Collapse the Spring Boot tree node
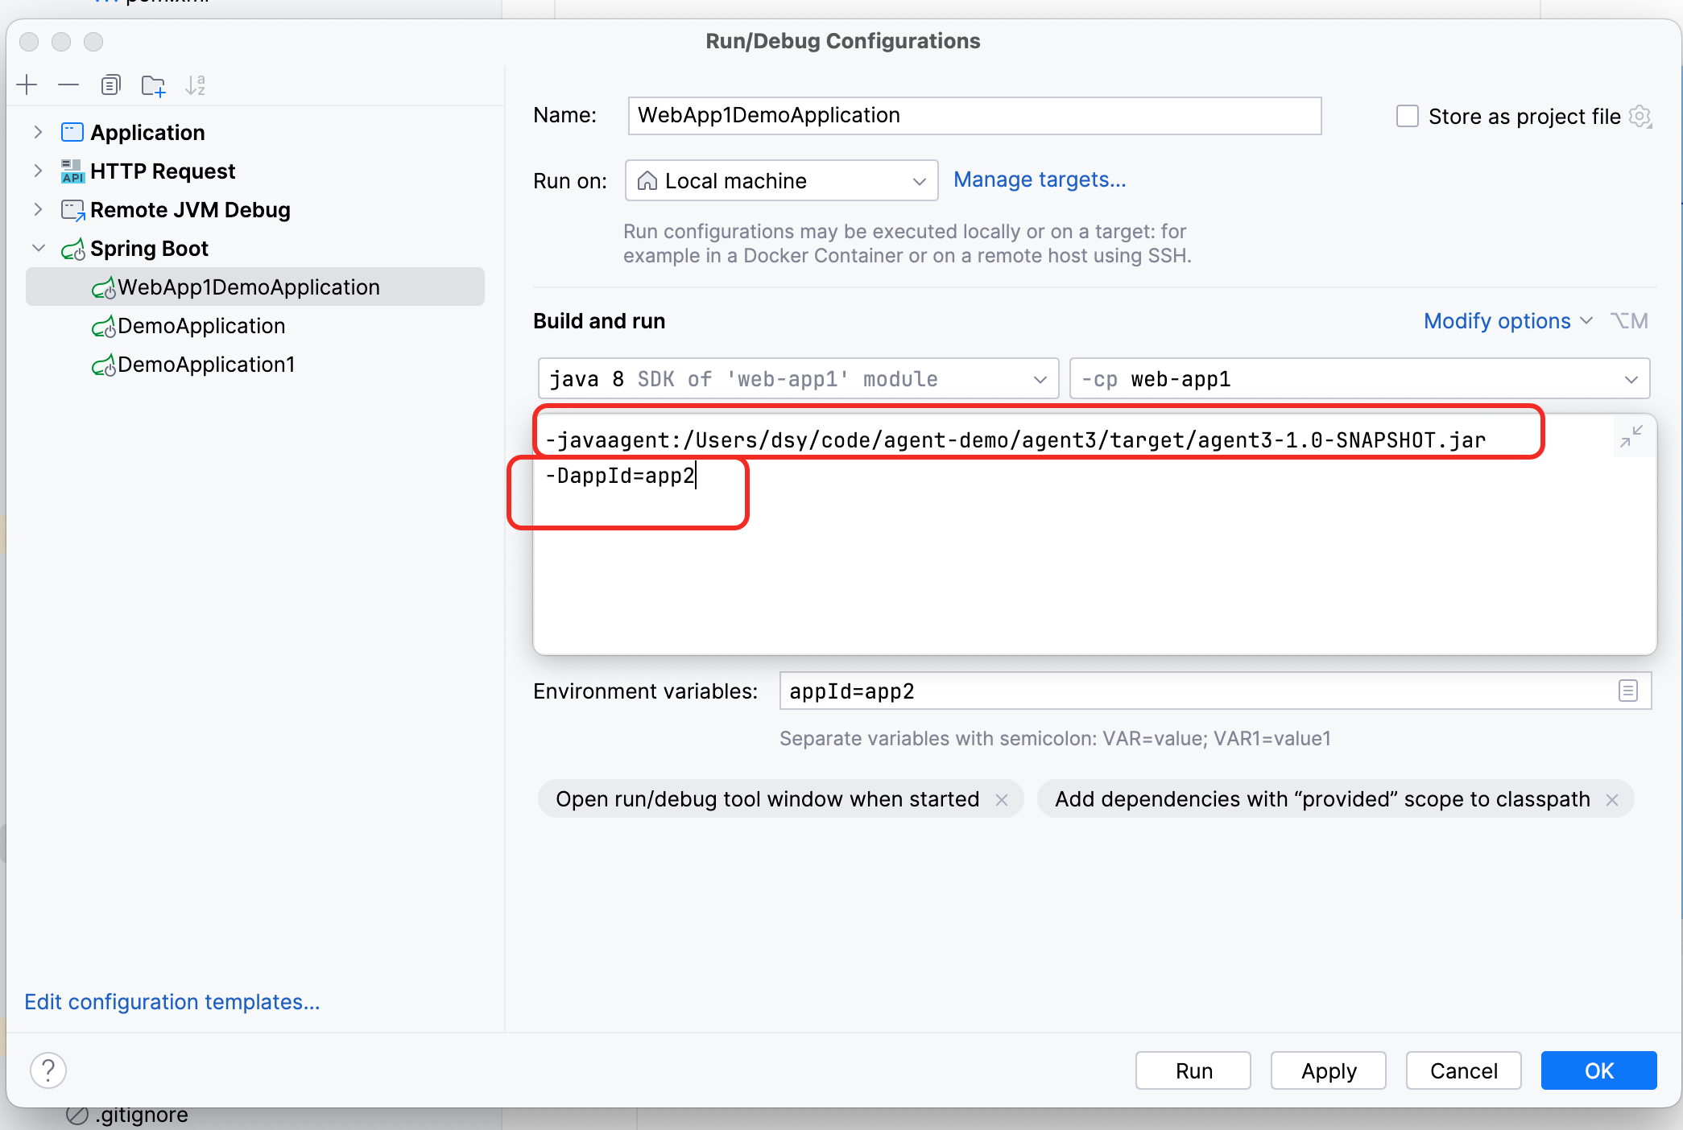The width and height of the screenshot is (1683, 1130). (38, 248)
